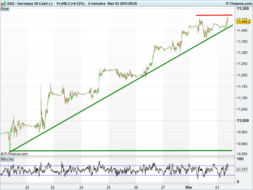Viewport: 253px width, 190px height.
Task: Open the IT-Finance.com link at top right
Action: tap(238, 3)
